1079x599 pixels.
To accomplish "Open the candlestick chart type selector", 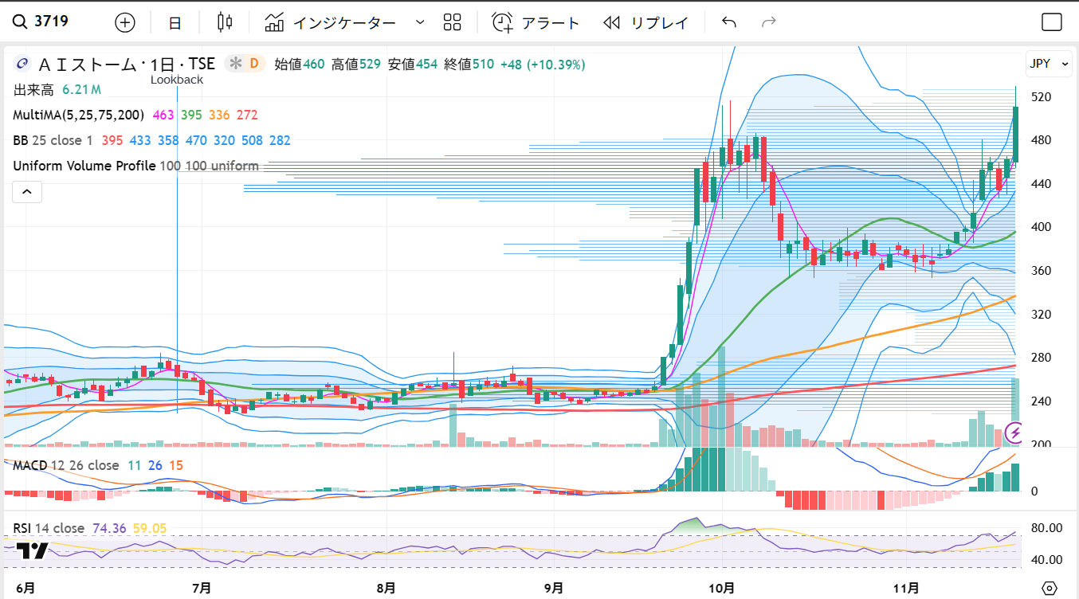I will pyautogui.click(x=225, y=22).
